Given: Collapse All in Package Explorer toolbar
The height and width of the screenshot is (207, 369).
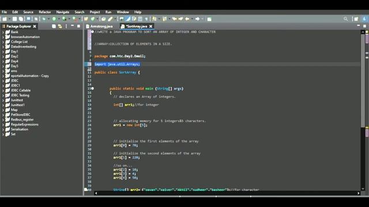Looking at the screenshot, I should tap(54, 26).
